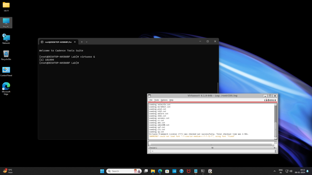The width and height of the screenshot is (312, 175).
Task: Click the 'Loading selectSv.cxt' log line
Action: point(160,105)
